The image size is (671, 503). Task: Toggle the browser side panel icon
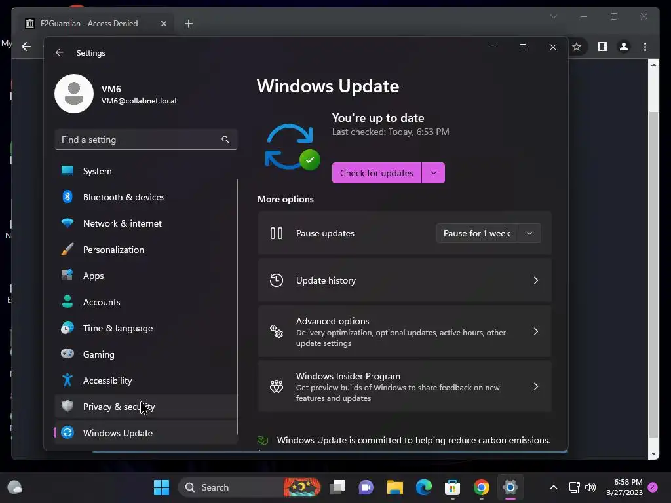(x=603, y=47)
